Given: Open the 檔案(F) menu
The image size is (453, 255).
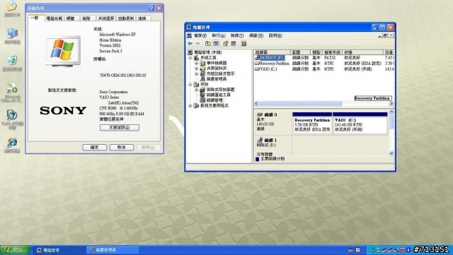Looking at the screenshot, I should click(x=200, y=35).
